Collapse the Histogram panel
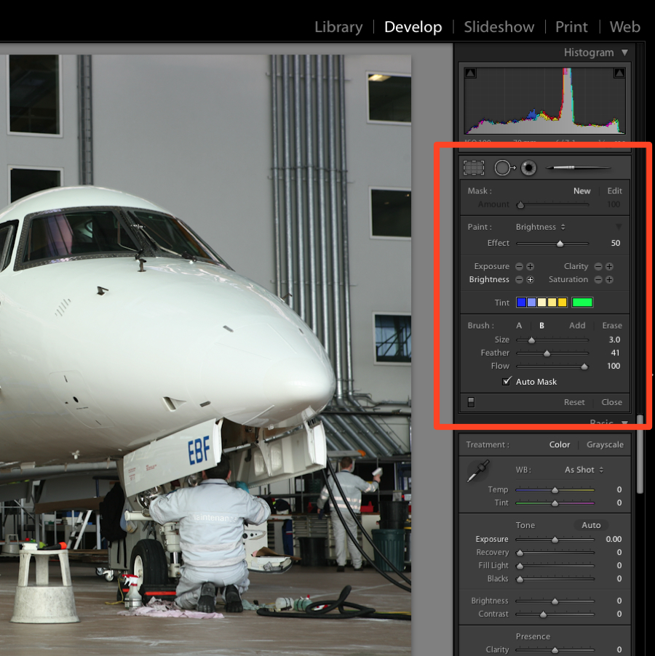Viewport: 655px width, 656px height. (x=624, y=52)
